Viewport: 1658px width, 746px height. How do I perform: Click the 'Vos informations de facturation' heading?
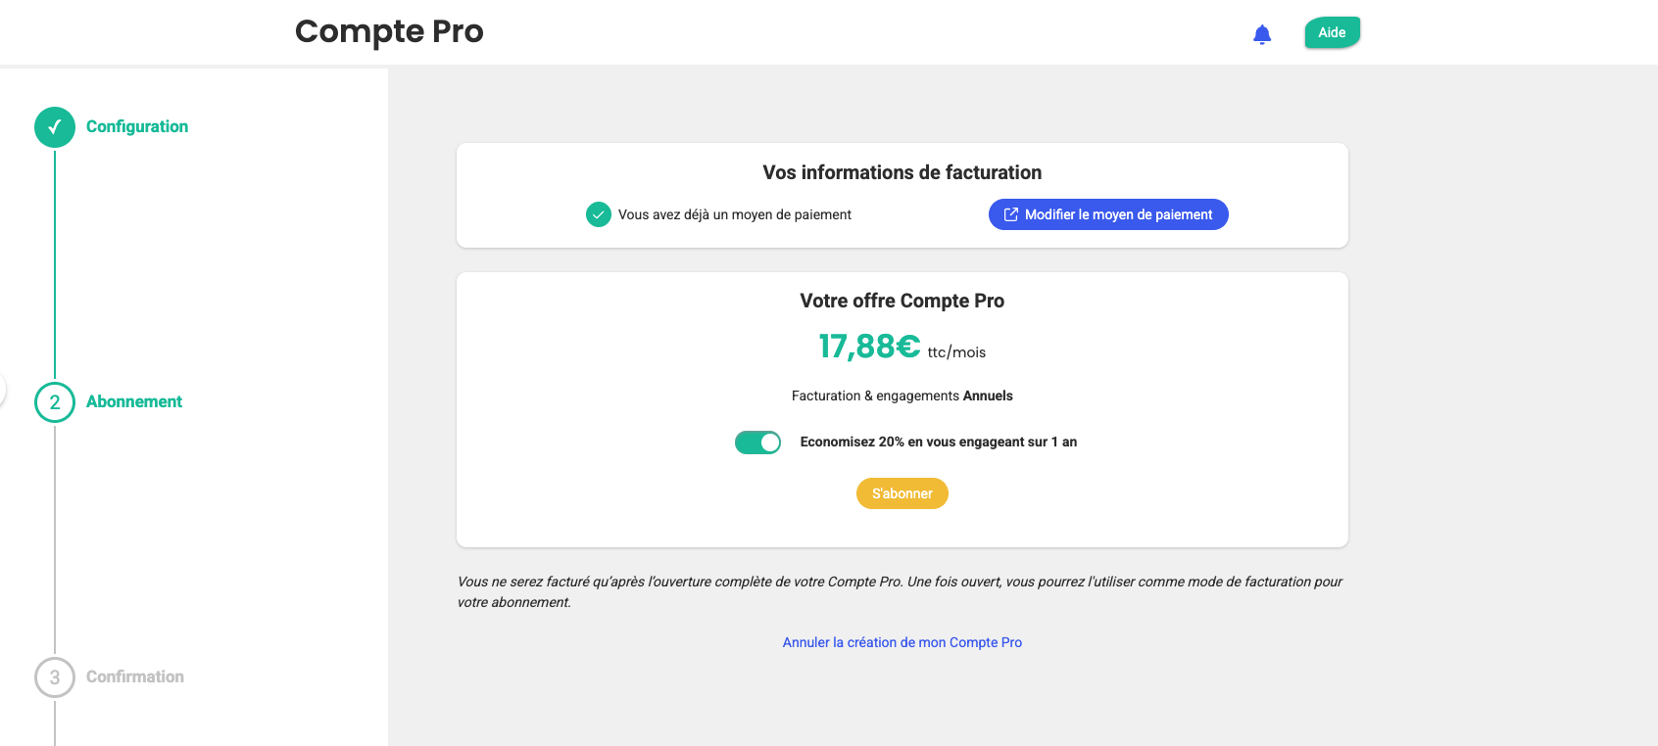(x=902, y=173)
